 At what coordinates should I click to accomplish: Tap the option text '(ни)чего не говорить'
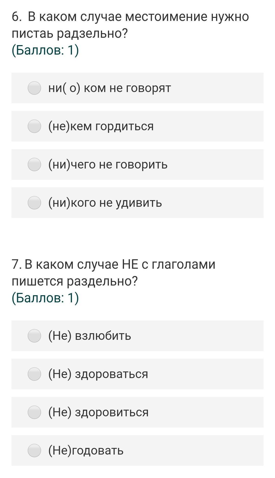[108, 164]
